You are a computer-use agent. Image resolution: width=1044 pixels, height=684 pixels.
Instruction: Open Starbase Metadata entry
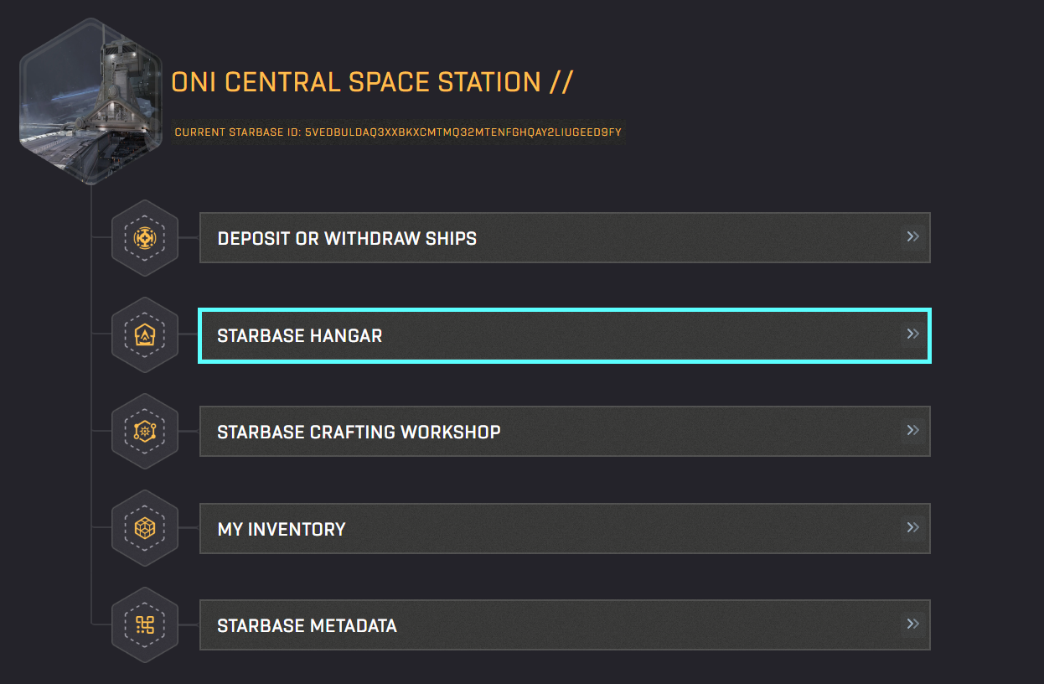click(x=307, y=626)
